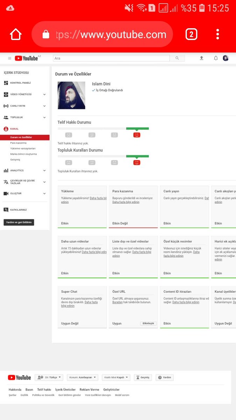Click the Analytics bar chart icon
This screenshot has height=420, width=236.
tap(6, 170)
